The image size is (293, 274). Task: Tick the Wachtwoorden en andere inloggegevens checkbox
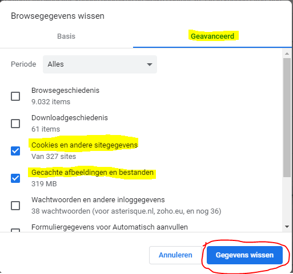click(15, 206)
